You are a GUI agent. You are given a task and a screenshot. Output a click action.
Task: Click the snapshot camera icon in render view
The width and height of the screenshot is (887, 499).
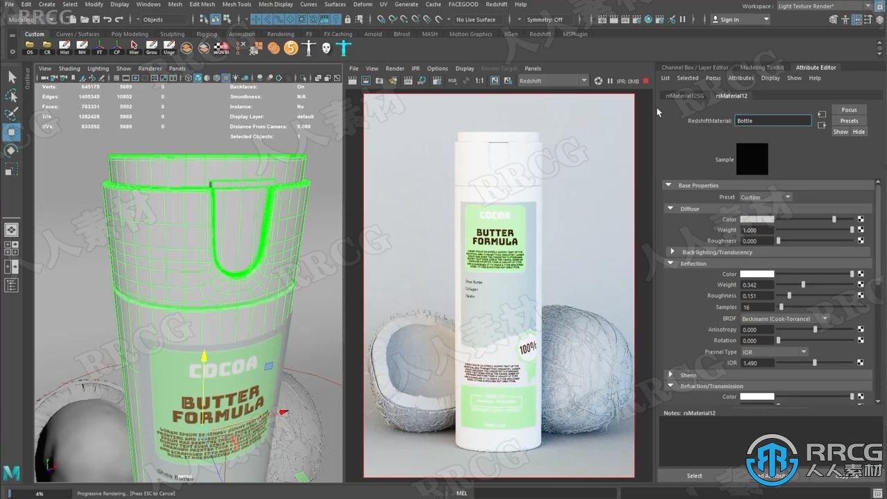tap(380, 81)
